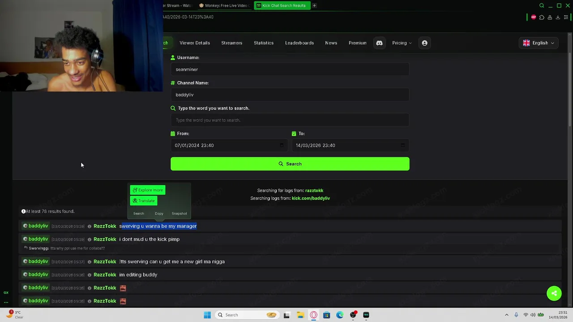Open the Discord icon in the navigation bar
Image resolution: width=573 pixels, height=322 pixels.
pos(379,43)
